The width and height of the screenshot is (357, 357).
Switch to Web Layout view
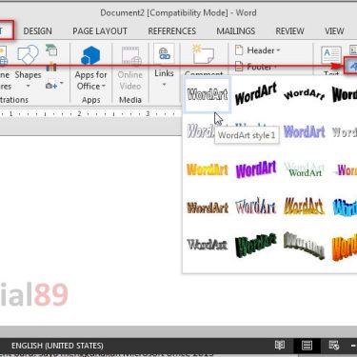click(334, 346)
